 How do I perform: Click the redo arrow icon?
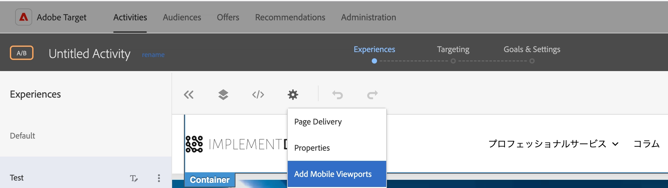tap(372, 95)
